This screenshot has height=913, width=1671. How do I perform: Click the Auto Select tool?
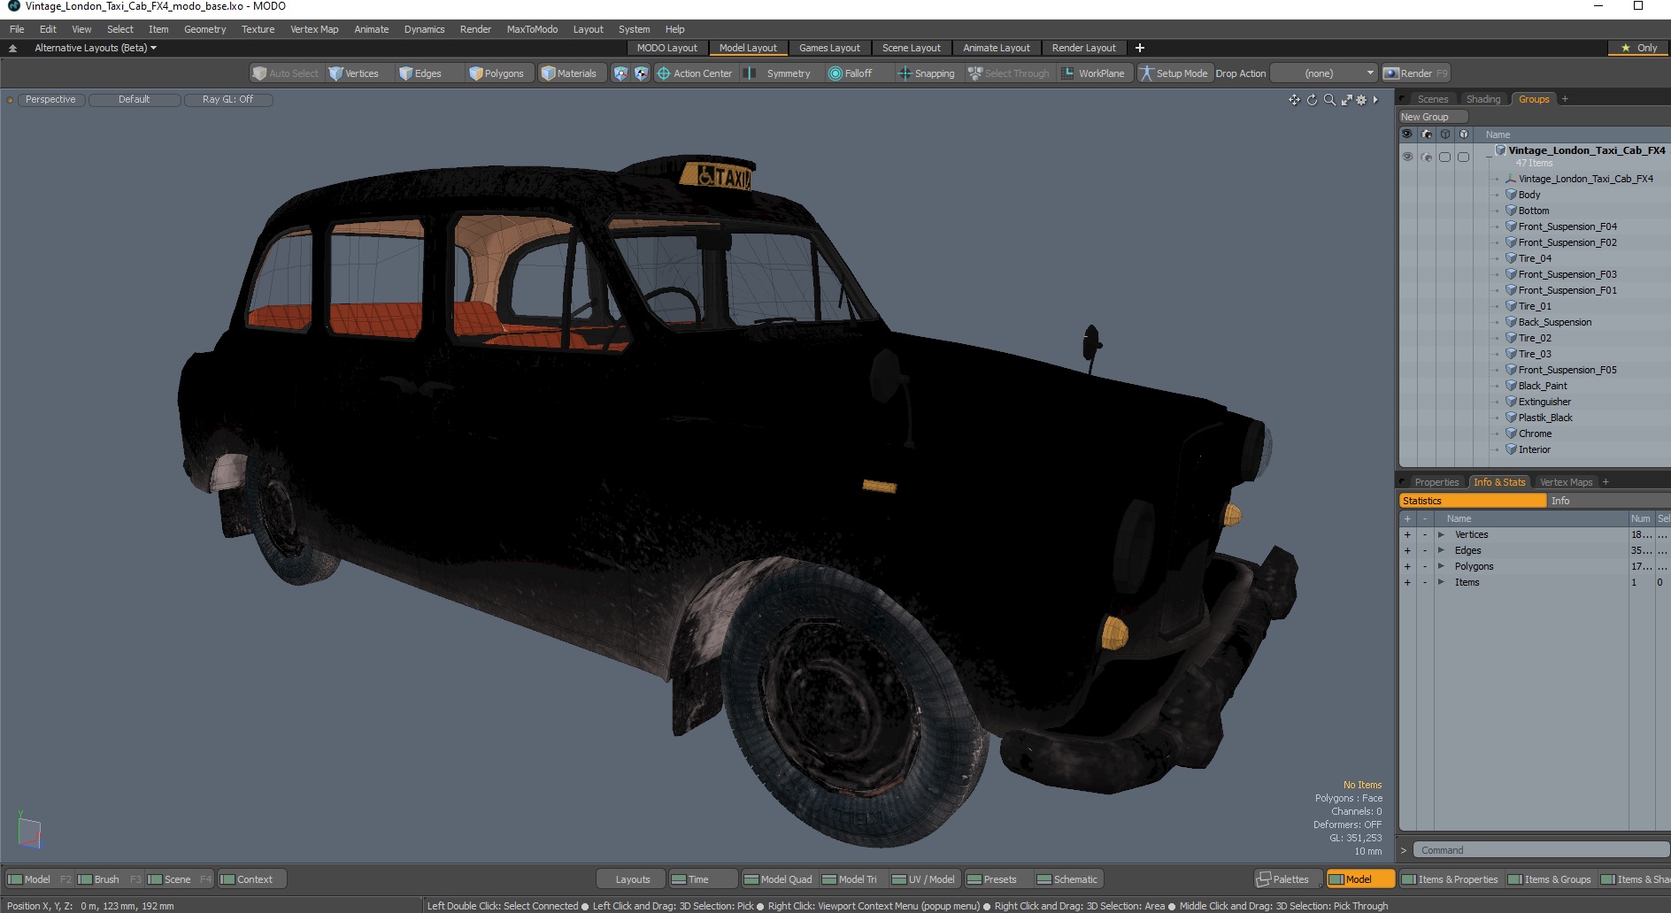tap(285, 73)
